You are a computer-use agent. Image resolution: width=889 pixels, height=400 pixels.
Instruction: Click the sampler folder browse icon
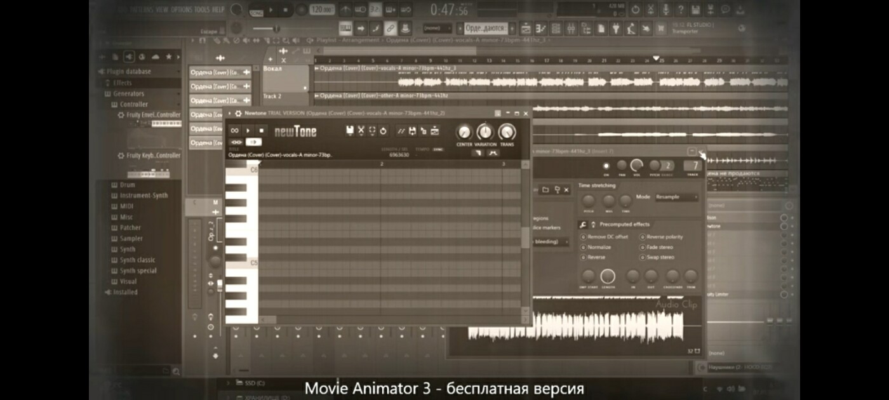point(545,190)
